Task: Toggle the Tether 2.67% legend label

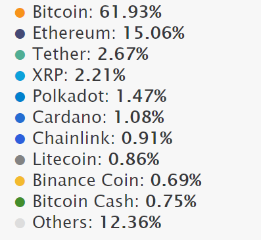Action: click(91, 54)
